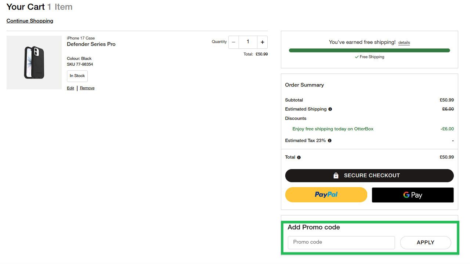Click the Add Promo code heading

314,227
